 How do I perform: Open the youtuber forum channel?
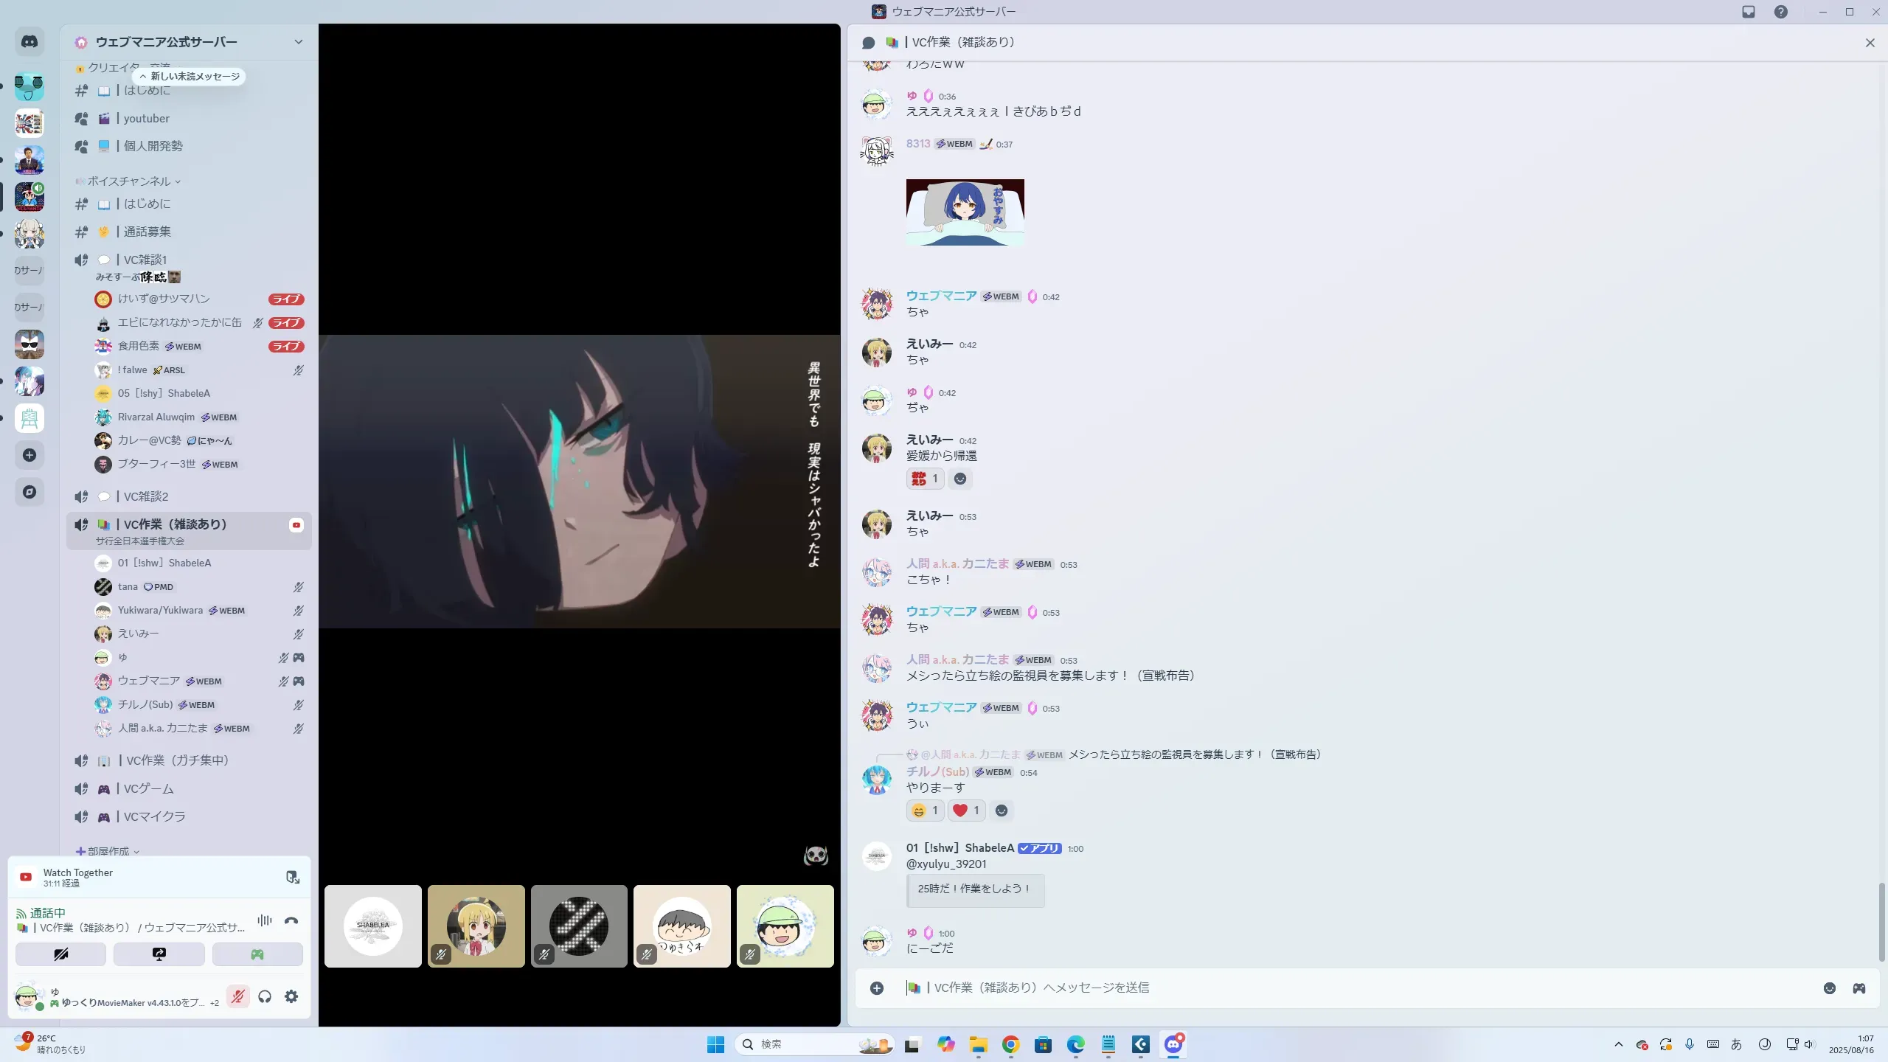click(146, 119)
